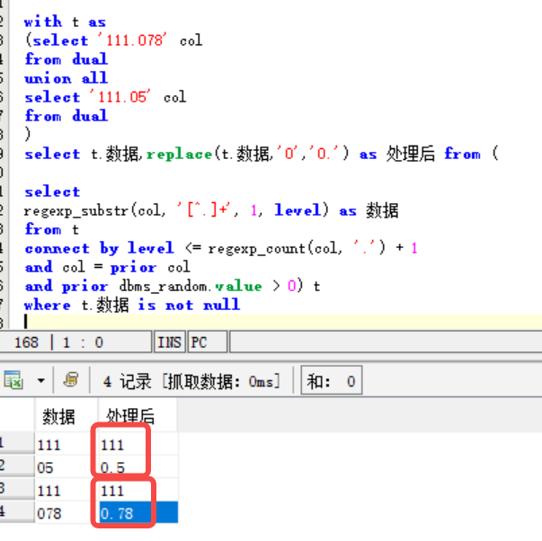Click the replace function keyword

pyautogui.click(x=179, y=154)
